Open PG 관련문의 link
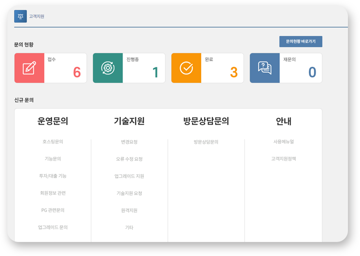The image size is (360, 256). tap(53, 210)
